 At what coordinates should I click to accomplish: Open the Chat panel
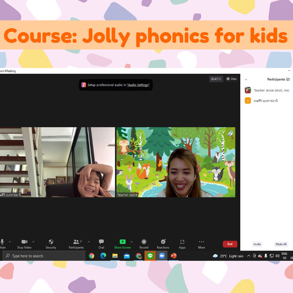click(x=101, y=244)
